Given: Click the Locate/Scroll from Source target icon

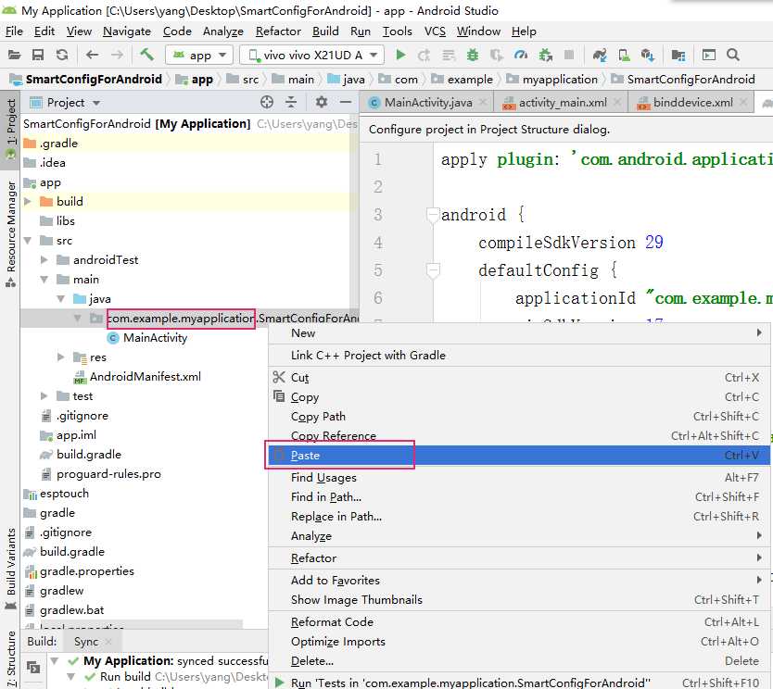Looking at the screenshot, I should (x=267, y=102).
